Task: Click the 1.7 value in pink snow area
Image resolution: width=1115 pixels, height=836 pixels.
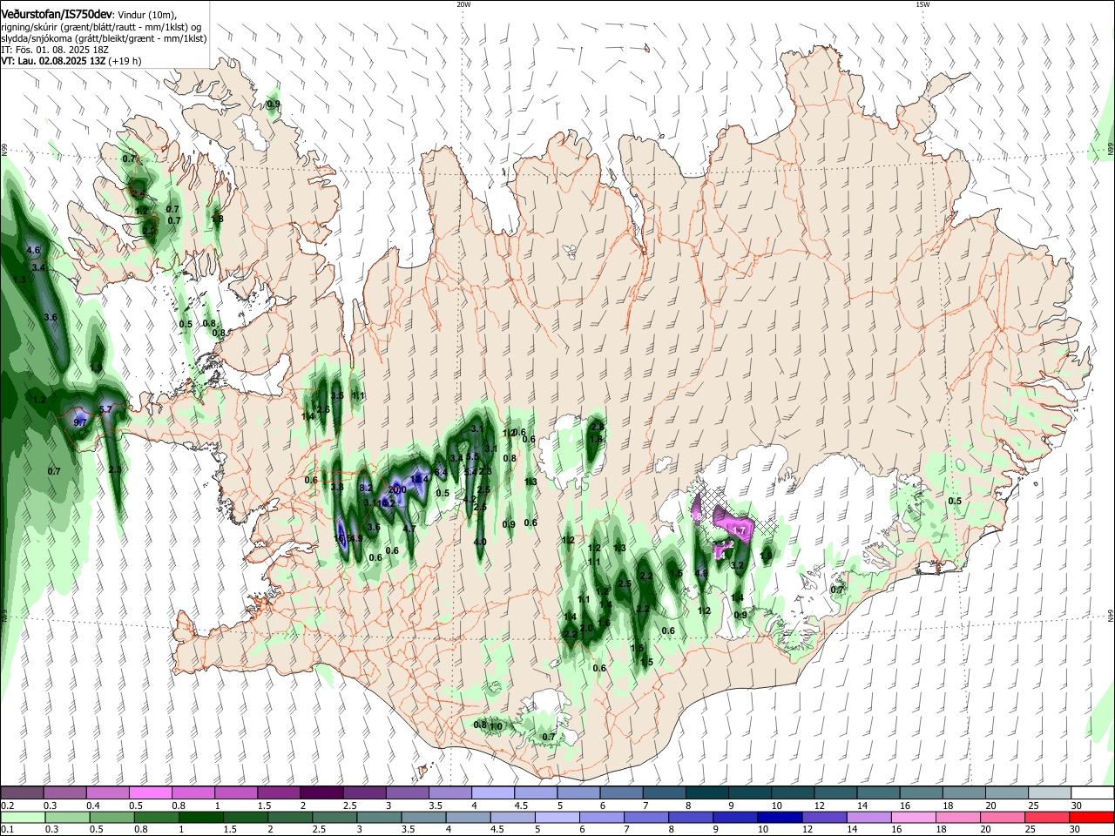Action: 740,529
